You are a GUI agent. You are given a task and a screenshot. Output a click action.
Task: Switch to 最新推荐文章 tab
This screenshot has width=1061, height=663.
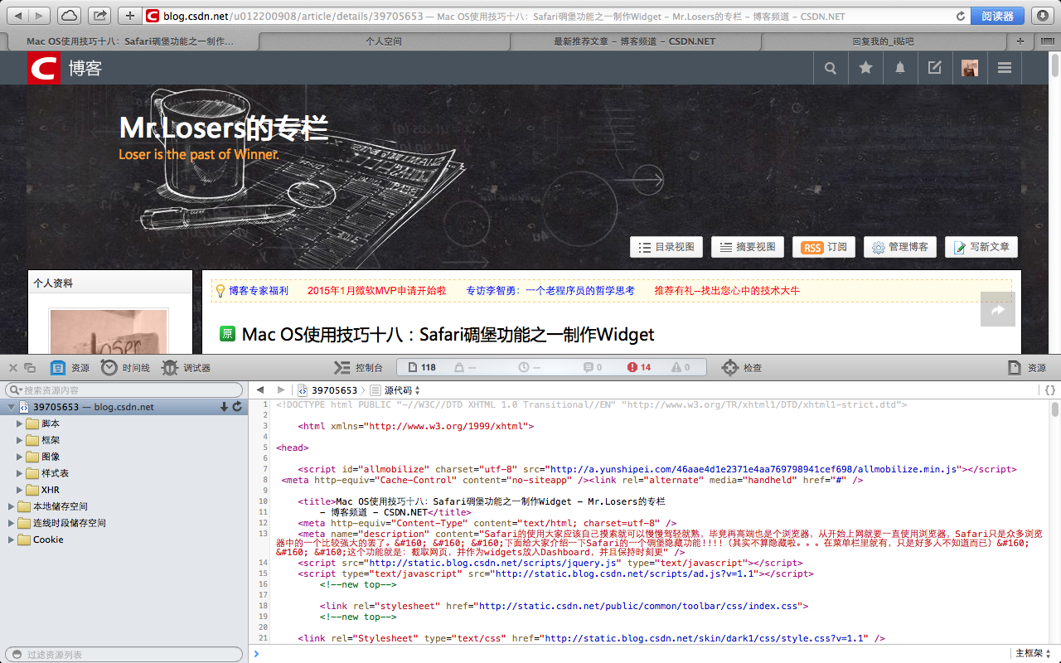[x=634, y=41]
